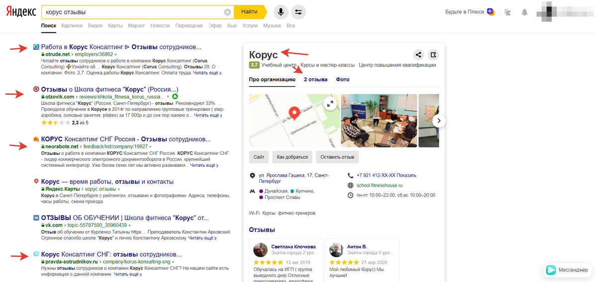Click otrude.net result favicon
The width and height of the screenshot is (597, 282).
36,47
